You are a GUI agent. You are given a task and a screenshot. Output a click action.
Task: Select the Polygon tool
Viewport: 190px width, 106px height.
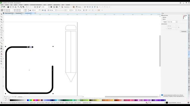click(1, 35)
